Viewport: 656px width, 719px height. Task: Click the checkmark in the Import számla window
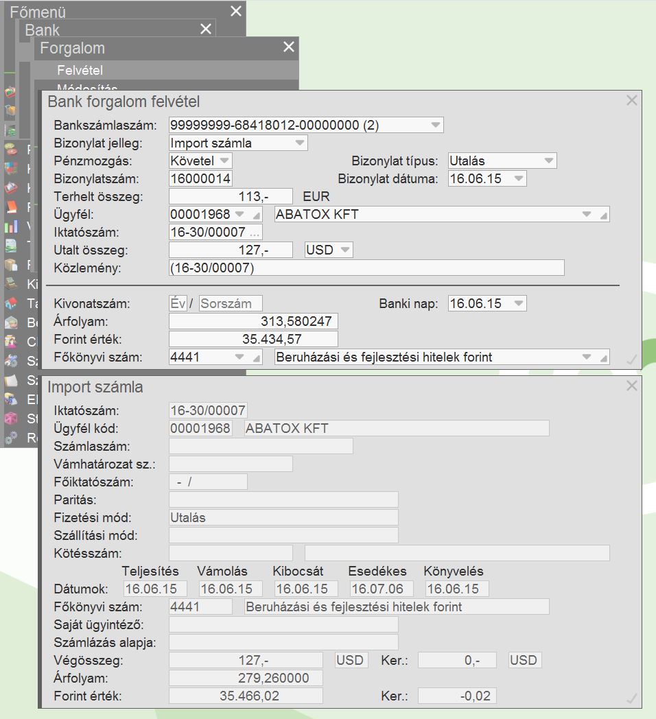[632, 698]
